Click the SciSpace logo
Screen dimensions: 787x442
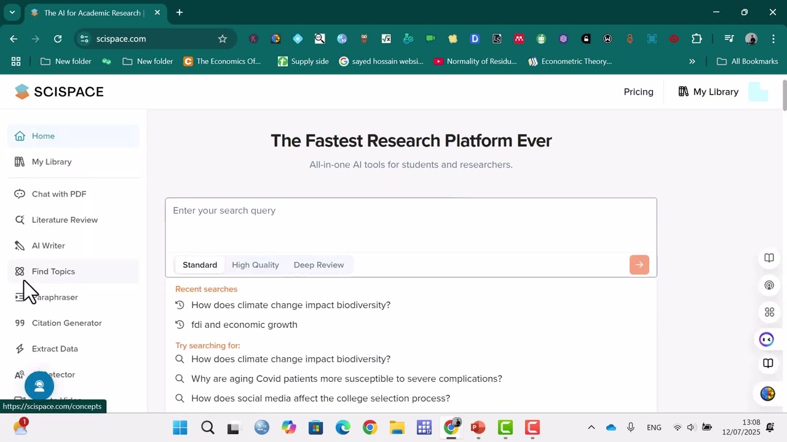tap(59, 91)
